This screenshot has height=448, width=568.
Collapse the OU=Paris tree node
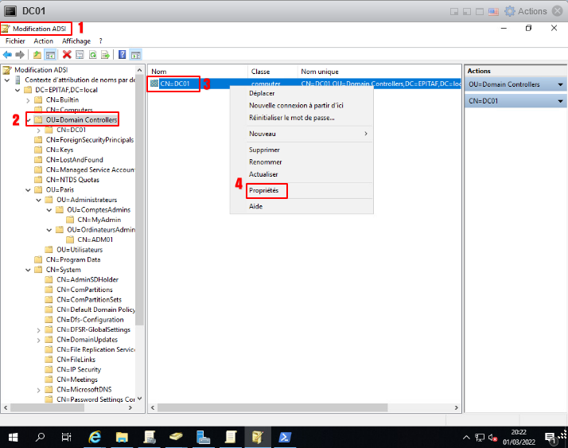[x=29, y=190]
